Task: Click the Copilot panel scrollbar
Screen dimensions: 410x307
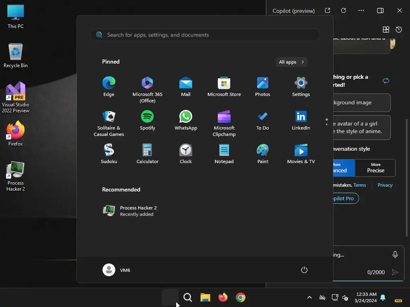Action: click(x=407, y=177)
